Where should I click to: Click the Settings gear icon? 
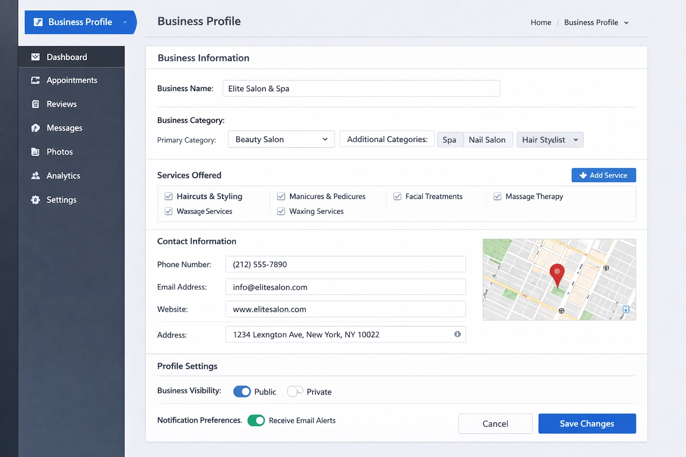(35, 200)
